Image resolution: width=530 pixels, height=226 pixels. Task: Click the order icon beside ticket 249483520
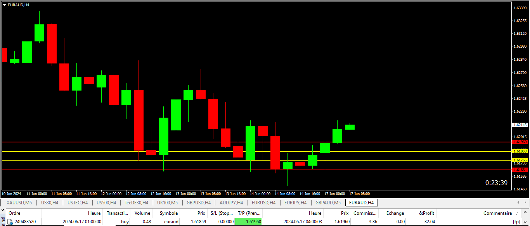[11, 222]
